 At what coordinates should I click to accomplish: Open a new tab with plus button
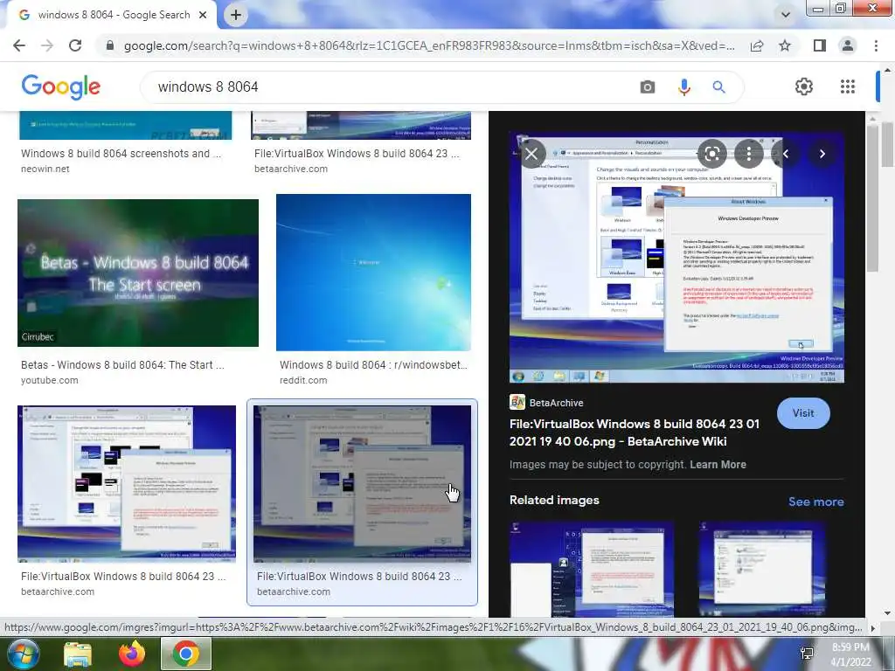pyautogui.click(x=236, y=15)
